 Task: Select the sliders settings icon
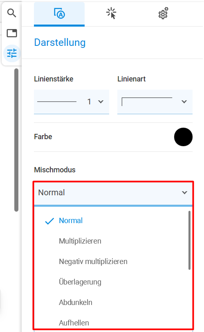pyautogui.click(x=12, y=53)
